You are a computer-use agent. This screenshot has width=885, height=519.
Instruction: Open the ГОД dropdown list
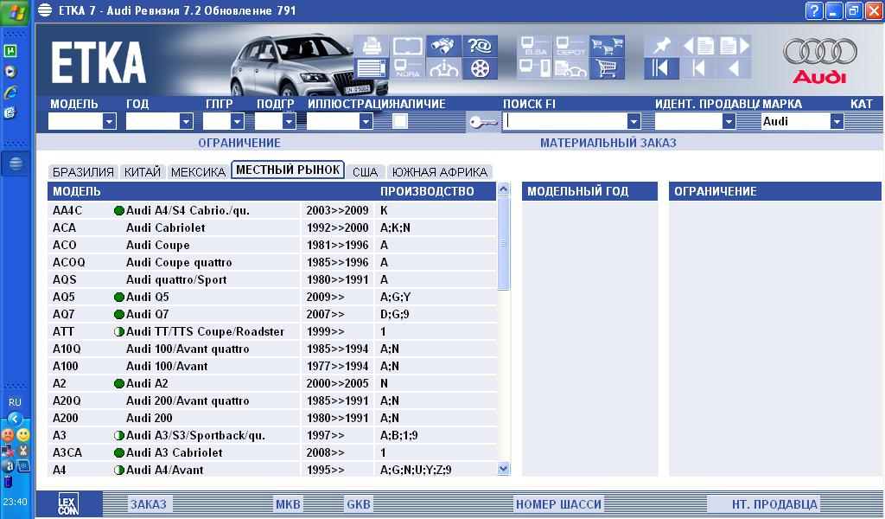click(x=186, y=122)
